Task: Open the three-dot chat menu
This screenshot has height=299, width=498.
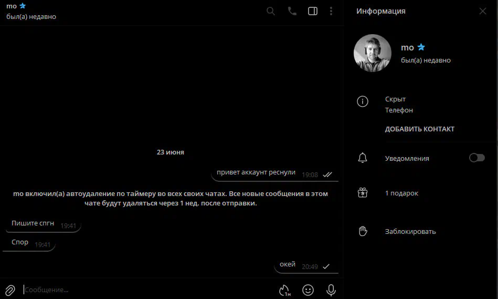Action: coord(331,11)
